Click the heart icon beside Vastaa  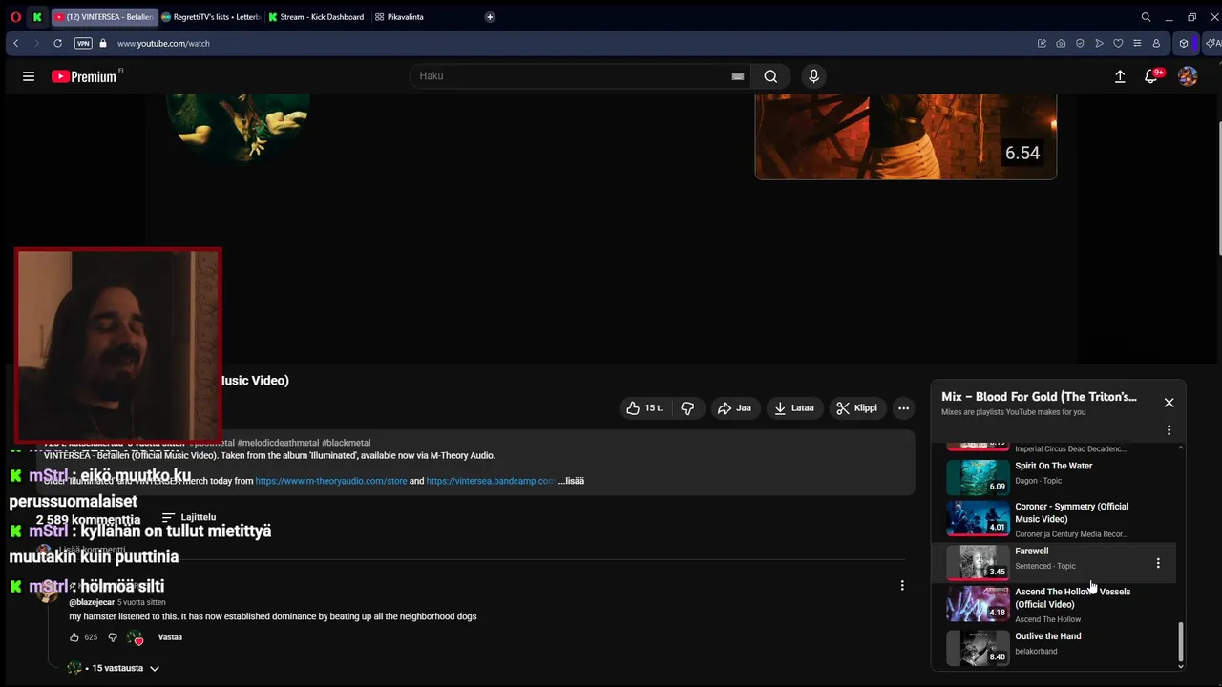135,637
